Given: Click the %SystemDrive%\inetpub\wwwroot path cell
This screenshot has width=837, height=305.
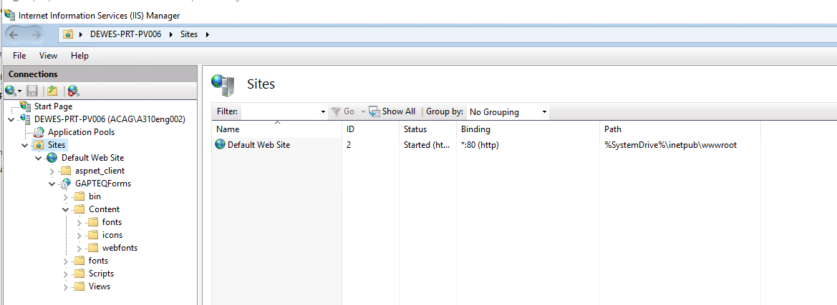Looking at the screenshot, I should point(670,145).
